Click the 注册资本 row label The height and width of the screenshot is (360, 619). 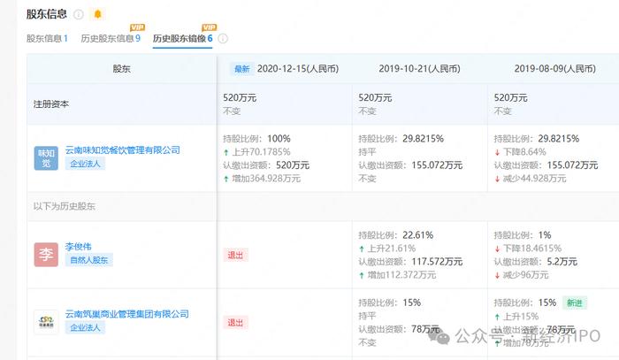51,104
